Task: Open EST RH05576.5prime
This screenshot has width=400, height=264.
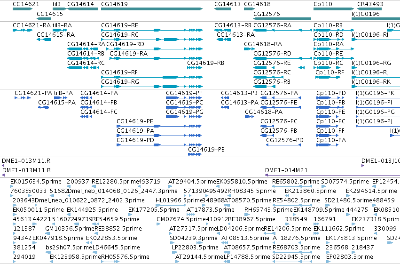Action: click(x=125, y=257)
